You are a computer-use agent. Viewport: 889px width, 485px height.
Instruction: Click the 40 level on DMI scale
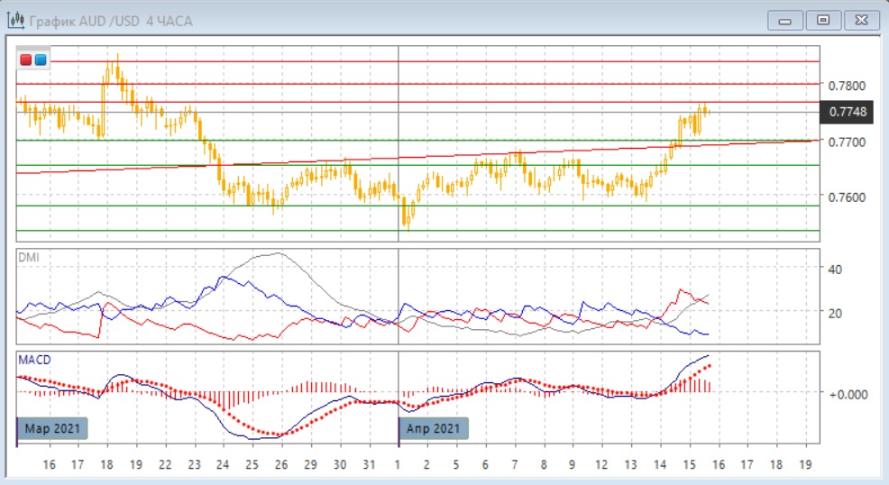(x=835, y=269)
